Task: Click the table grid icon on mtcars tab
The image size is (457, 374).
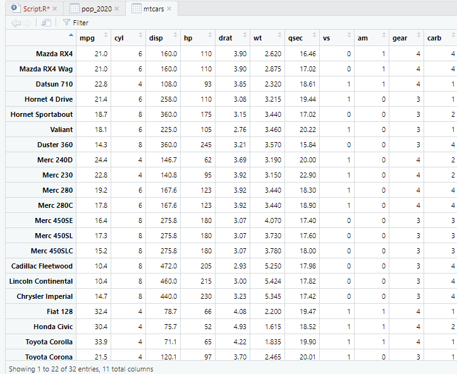Action: coord(136,8)
